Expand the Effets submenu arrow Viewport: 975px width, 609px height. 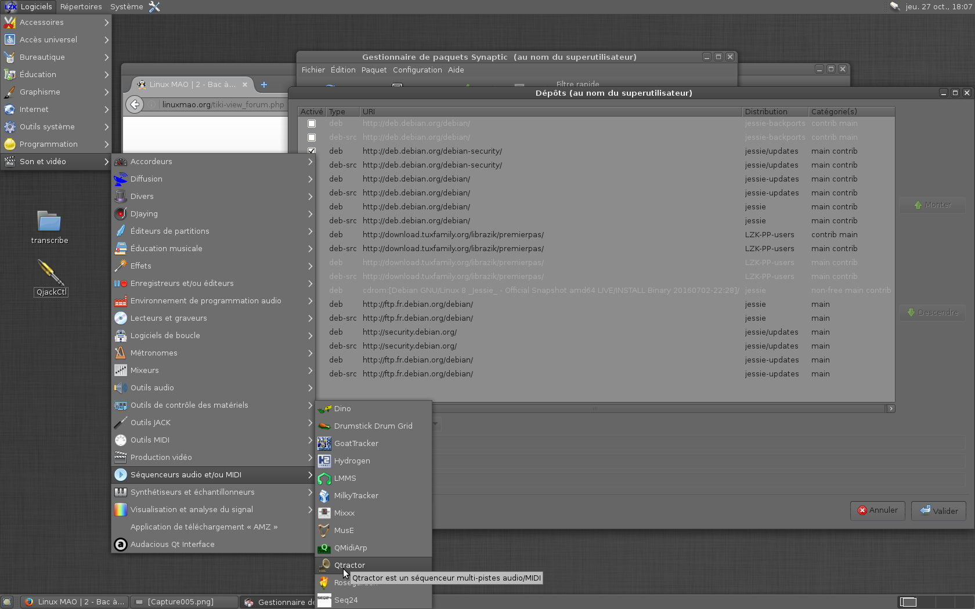[310, 266]
